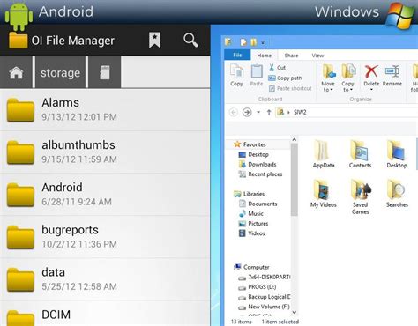Click the red Delete icon
The width and height of the screenshot is (418, 326).
click(x=371, y=71)
